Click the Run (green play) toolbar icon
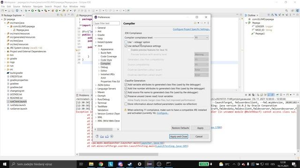Screen dimensions: 300x168 [32, 11]
